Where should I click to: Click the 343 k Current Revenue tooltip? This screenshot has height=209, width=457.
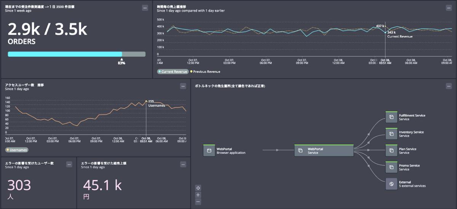tap(400, 34)
